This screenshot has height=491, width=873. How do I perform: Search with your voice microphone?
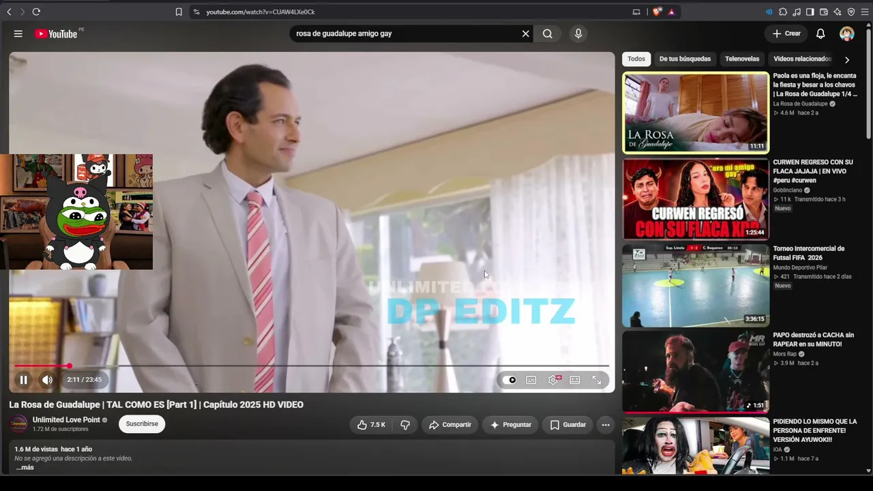pos(578,33)
